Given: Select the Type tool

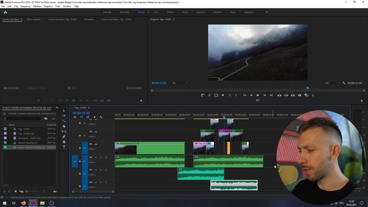Looking at the screenshot, I should (64, 147).
